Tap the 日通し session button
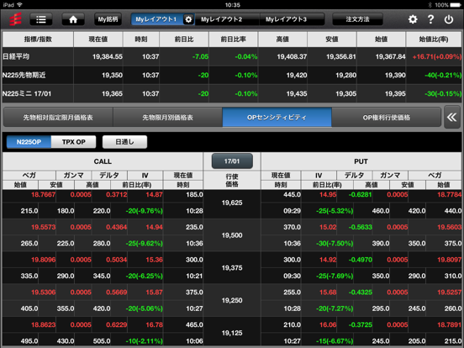464x348 pixels. point(124,142)
